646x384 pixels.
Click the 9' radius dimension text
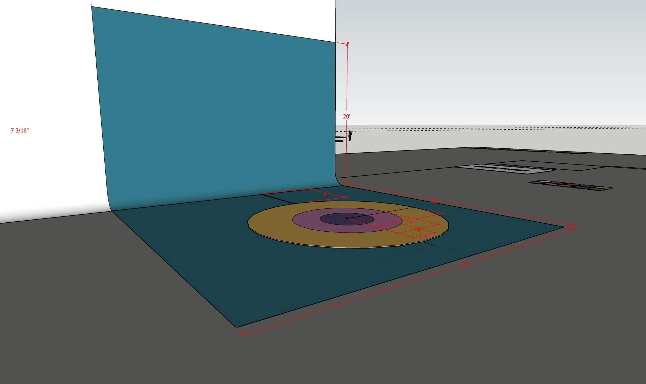(x=412, y=221)
